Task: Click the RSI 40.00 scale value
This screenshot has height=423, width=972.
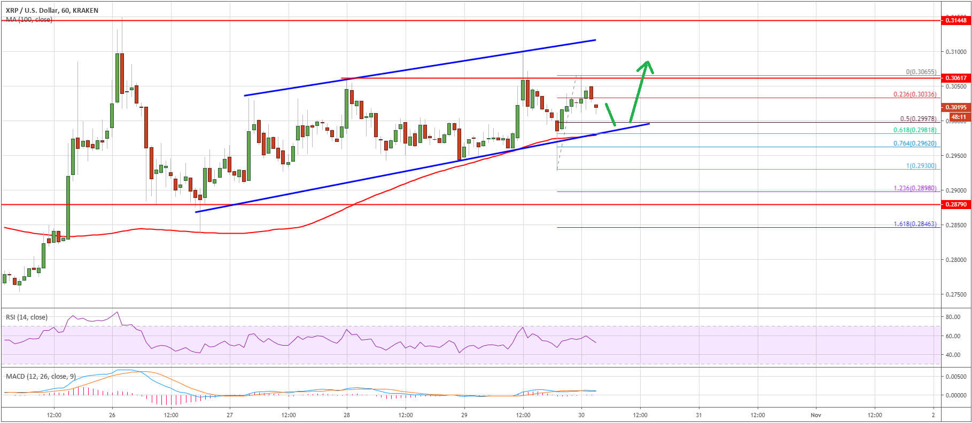Action: point(953,355)
